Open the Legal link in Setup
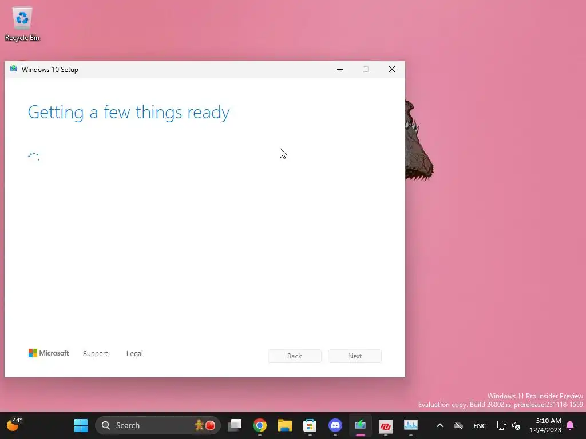The image size is (586, 439). [134, 353]
